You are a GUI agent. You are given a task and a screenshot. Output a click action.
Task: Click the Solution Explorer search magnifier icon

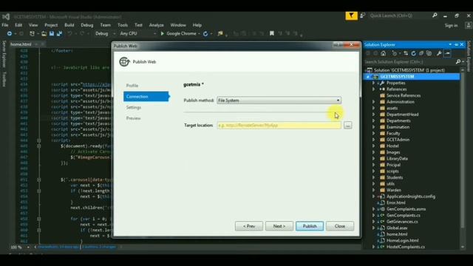(x=458, y=62)
